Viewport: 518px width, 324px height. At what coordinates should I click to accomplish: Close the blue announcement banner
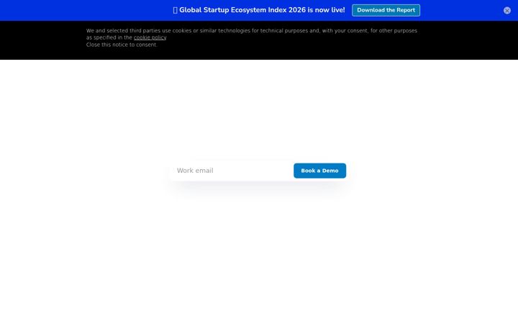(506, 11)
